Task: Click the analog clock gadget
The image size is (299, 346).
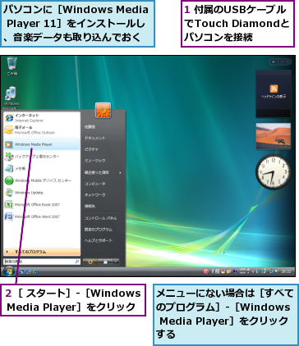Action: [273, 172]
